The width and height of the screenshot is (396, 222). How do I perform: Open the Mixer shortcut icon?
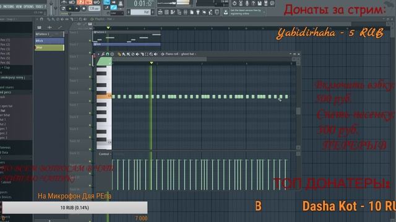pyautogui.click(x=186, y=12)
